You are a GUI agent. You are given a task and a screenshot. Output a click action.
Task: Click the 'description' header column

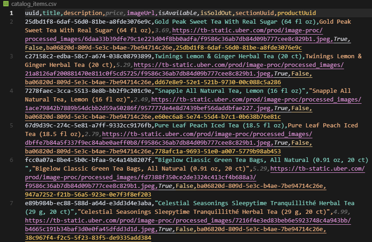[83, 13]
